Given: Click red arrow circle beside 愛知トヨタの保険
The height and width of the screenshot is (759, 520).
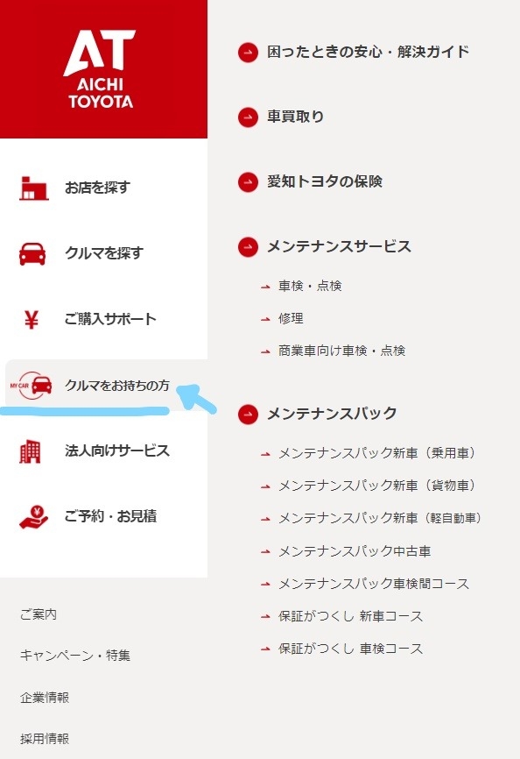Looking at the screenshot, I should pyautogui.click(x=248, y=182).
